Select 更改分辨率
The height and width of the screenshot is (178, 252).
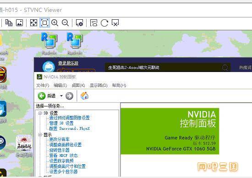59,139
